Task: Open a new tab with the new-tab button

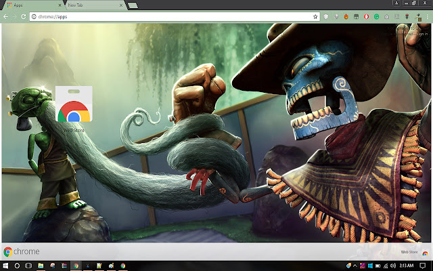Action: coord(133,5)
